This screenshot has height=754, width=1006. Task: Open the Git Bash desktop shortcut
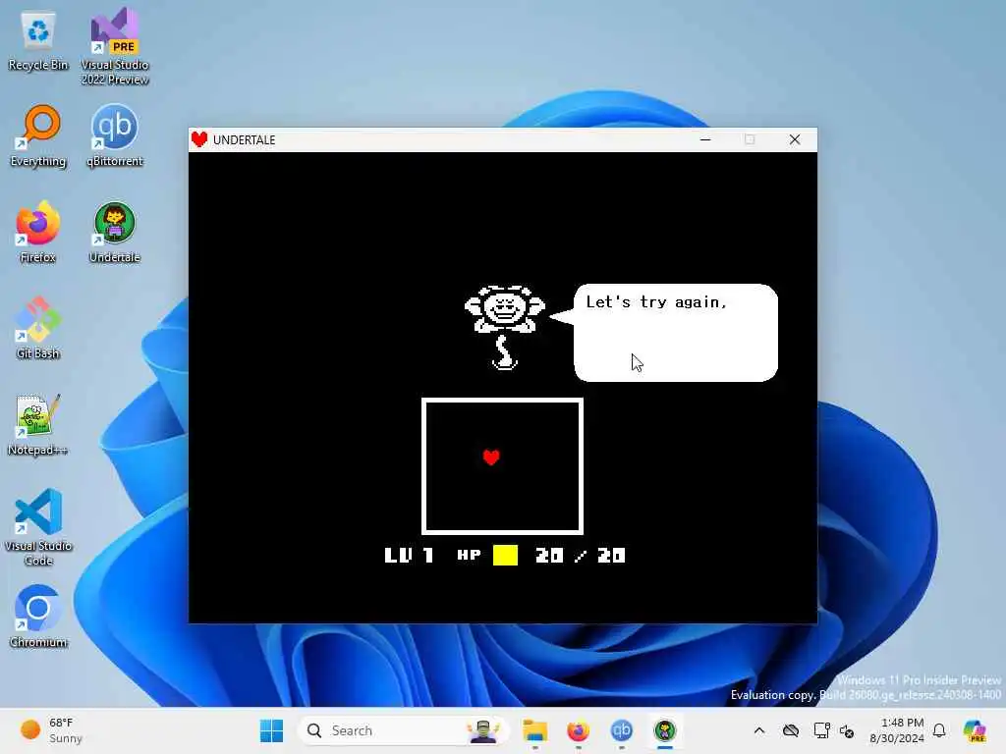click(38, 328)
